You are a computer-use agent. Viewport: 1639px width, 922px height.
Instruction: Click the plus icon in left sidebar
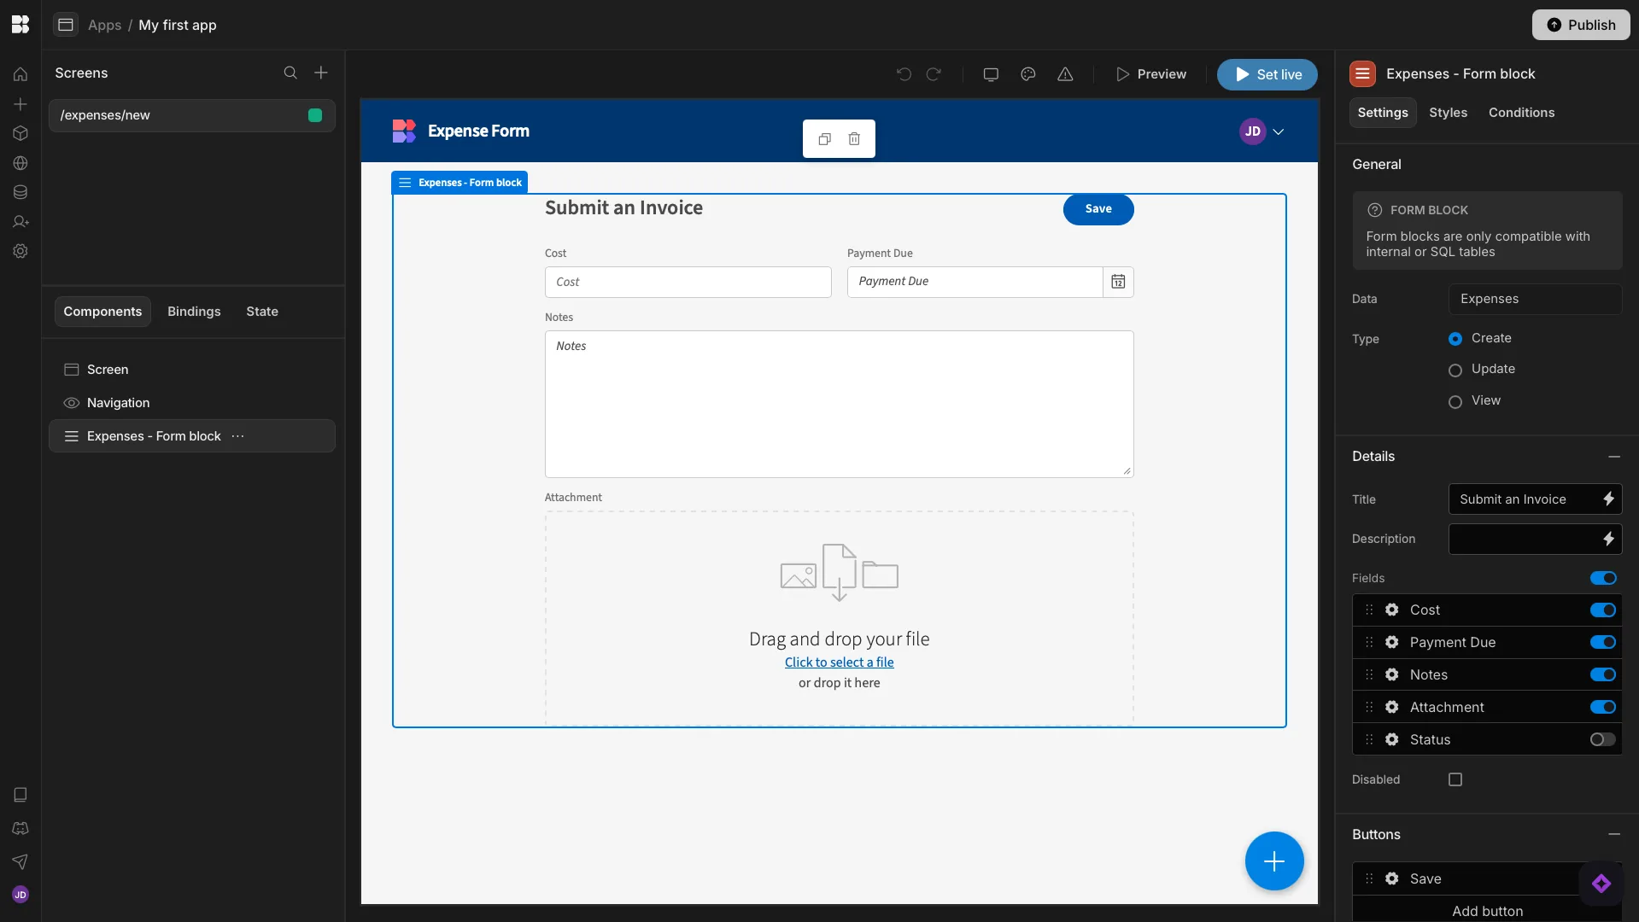(x=20, y=104)
